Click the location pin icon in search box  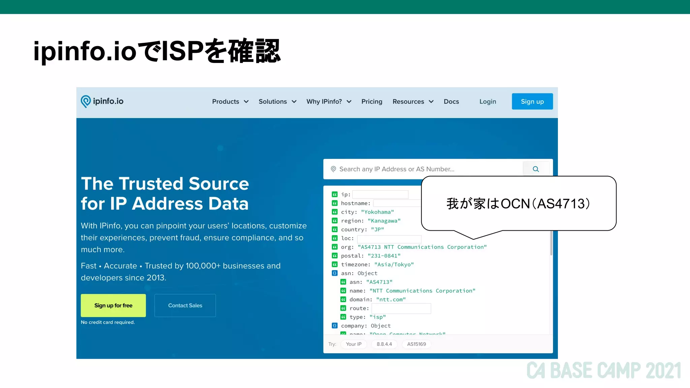tap(333, 169)
